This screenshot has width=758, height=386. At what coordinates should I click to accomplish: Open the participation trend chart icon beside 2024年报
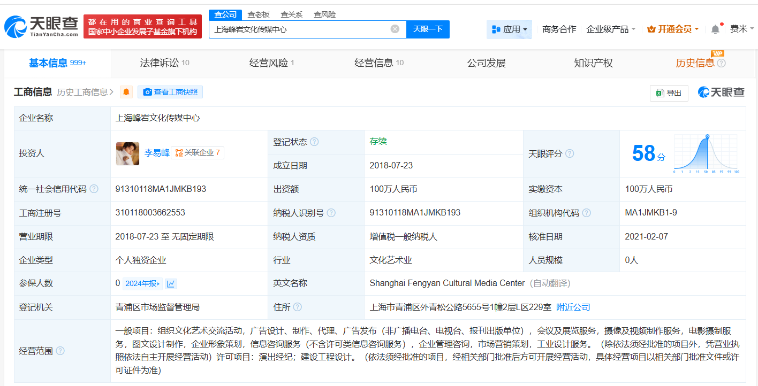click(x=170, y=283)
